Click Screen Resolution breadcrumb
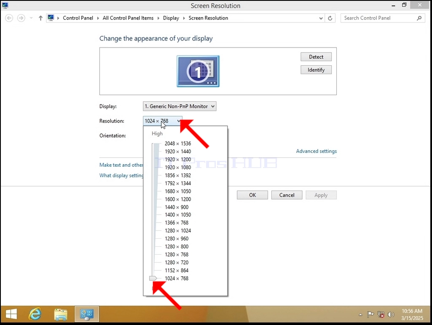This screenshot has height=325, width=432. pyautogui.click(x=208, y=18)
